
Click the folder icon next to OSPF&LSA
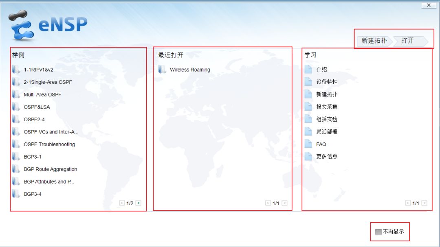click(x=16, y=107)
